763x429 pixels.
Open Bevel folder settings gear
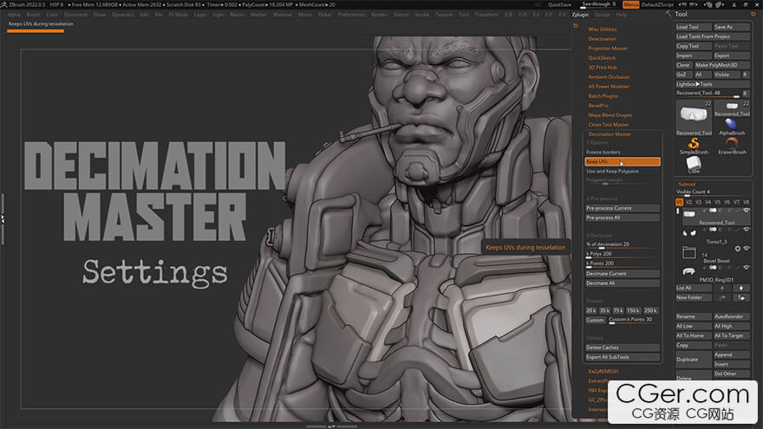click(738, 249)
